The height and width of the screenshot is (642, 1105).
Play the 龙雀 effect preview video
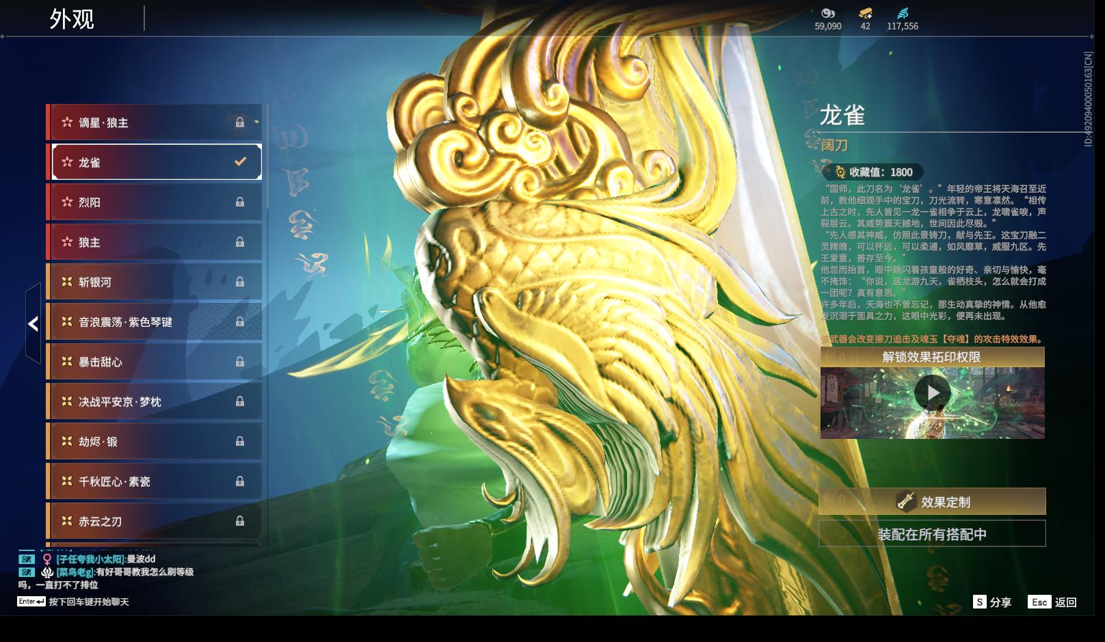[x=932, y=393]
